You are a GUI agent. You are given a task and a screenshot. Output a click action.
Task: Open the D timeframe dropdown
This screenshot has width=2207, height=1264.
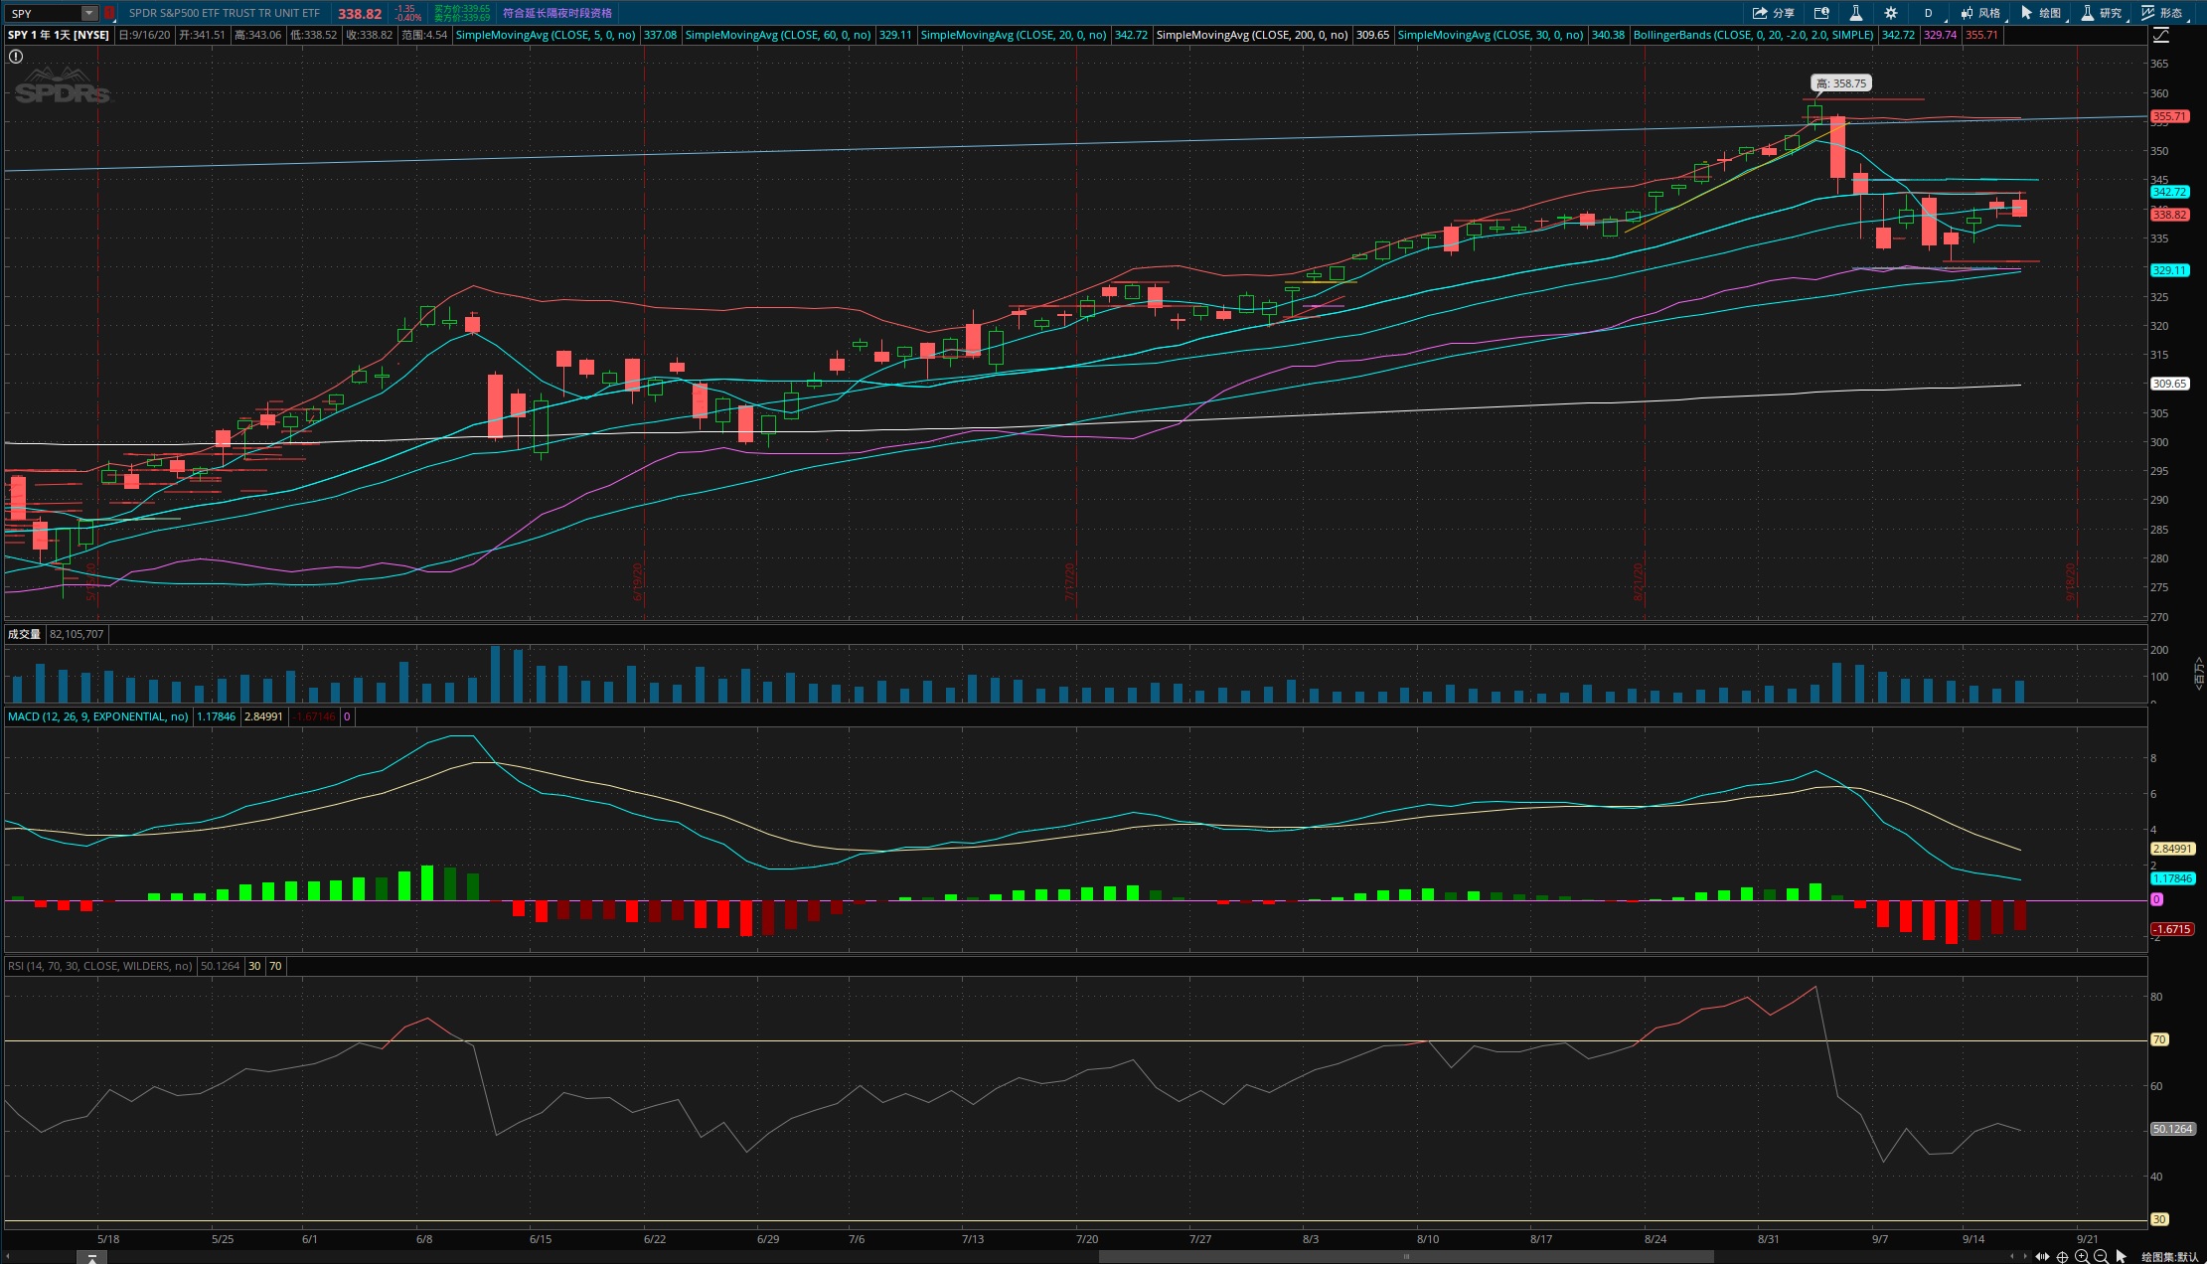1928,13
